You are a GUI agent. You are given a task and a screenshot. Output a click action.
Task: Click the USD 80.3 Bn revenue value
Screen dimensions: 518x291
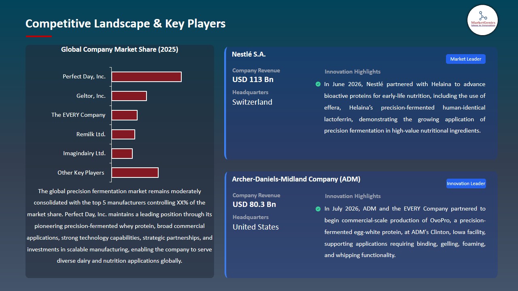click(x=254, y=205)
